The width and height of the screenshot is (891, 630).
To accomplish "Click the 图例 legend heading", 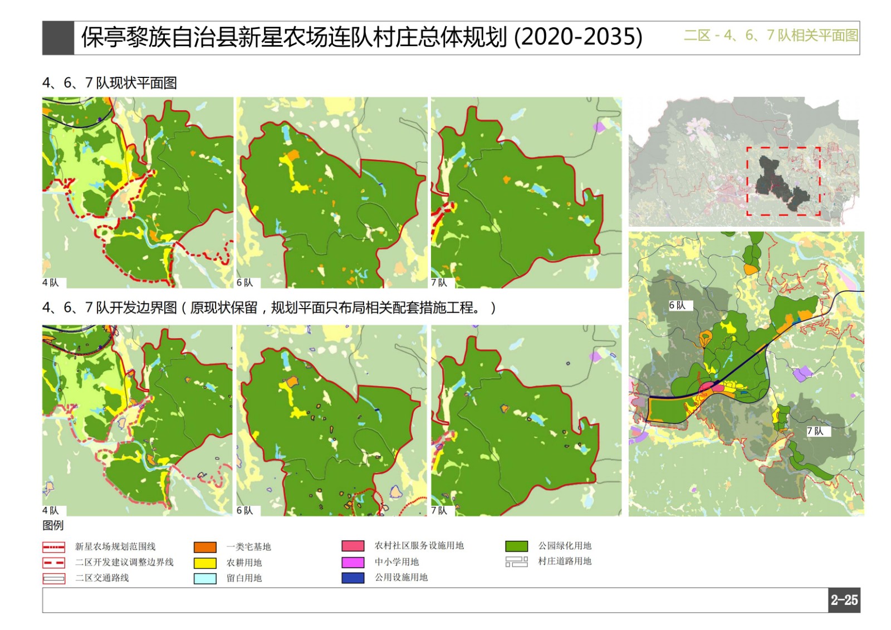I will click(x=53, y=525).
